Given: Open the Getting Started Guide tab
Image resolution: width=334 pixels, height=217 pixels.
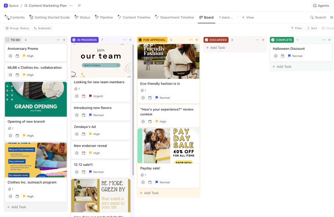Looking at the screenshot, I should [50, 18].
